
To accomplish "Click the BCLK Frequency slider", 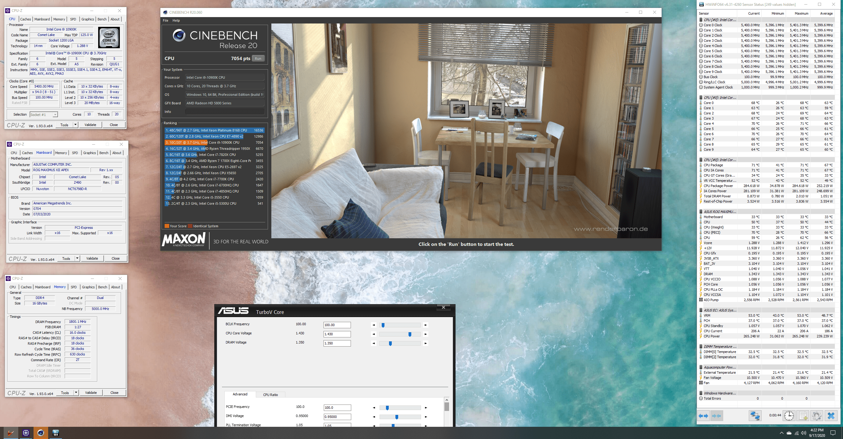I will (x=400, y=325).
